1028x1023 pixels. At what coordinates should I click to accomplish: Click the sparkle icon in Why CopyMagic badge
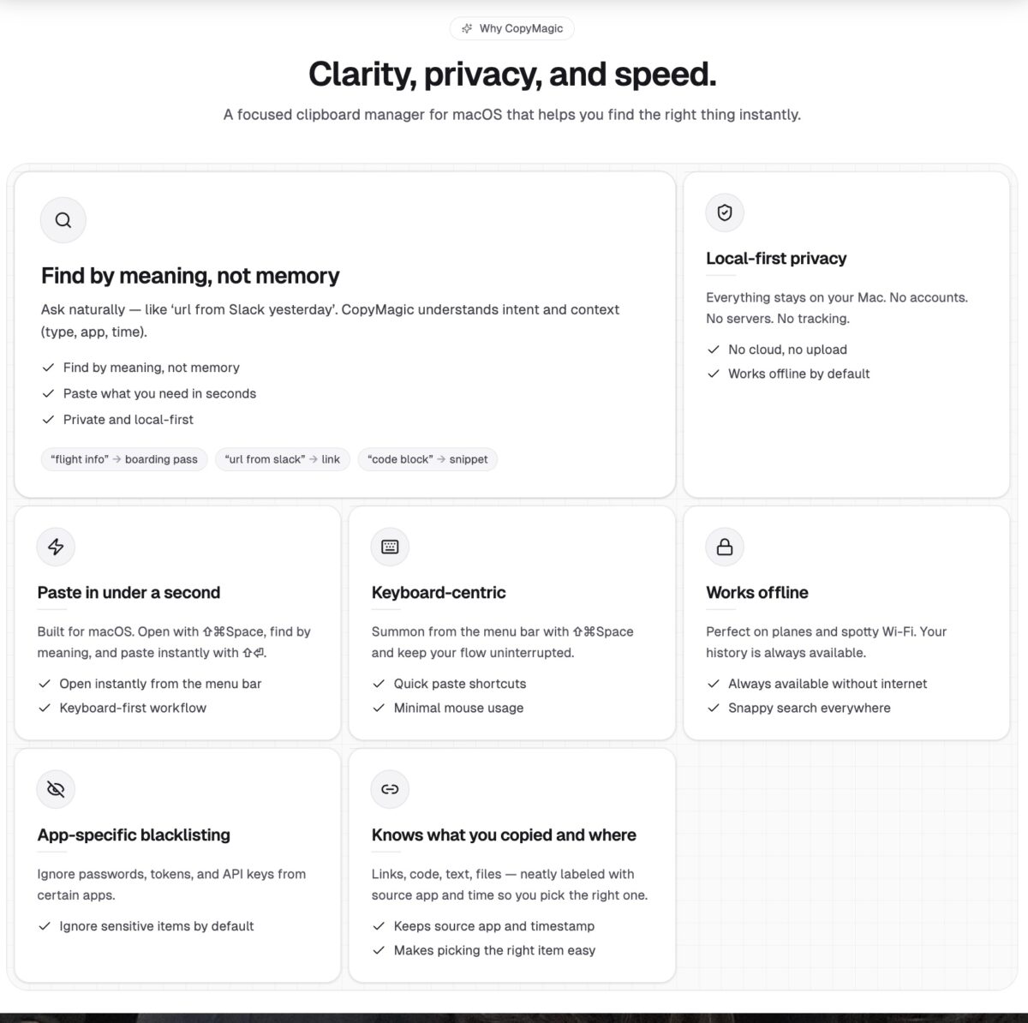coord(467,28)
